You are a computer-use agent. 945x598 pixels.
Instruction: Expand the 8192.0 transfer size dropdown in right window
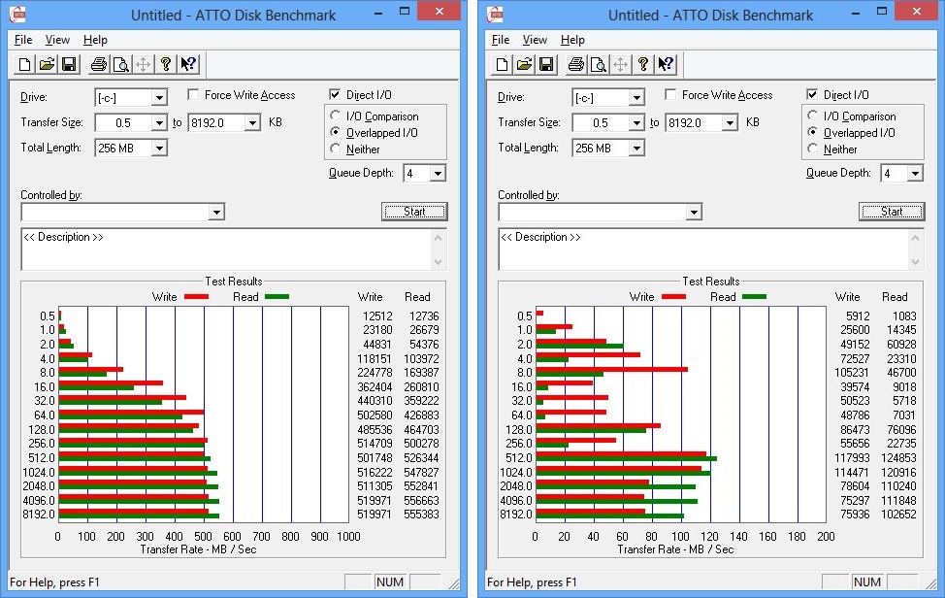point(730,123)
